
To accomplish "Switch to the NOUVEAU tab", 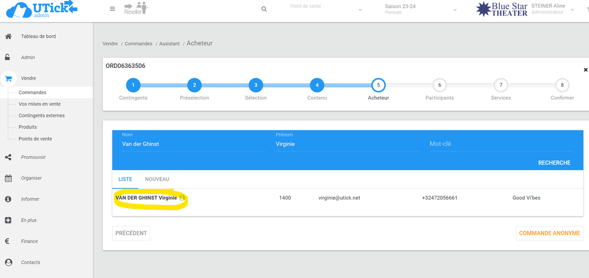I will pos(157,179).
